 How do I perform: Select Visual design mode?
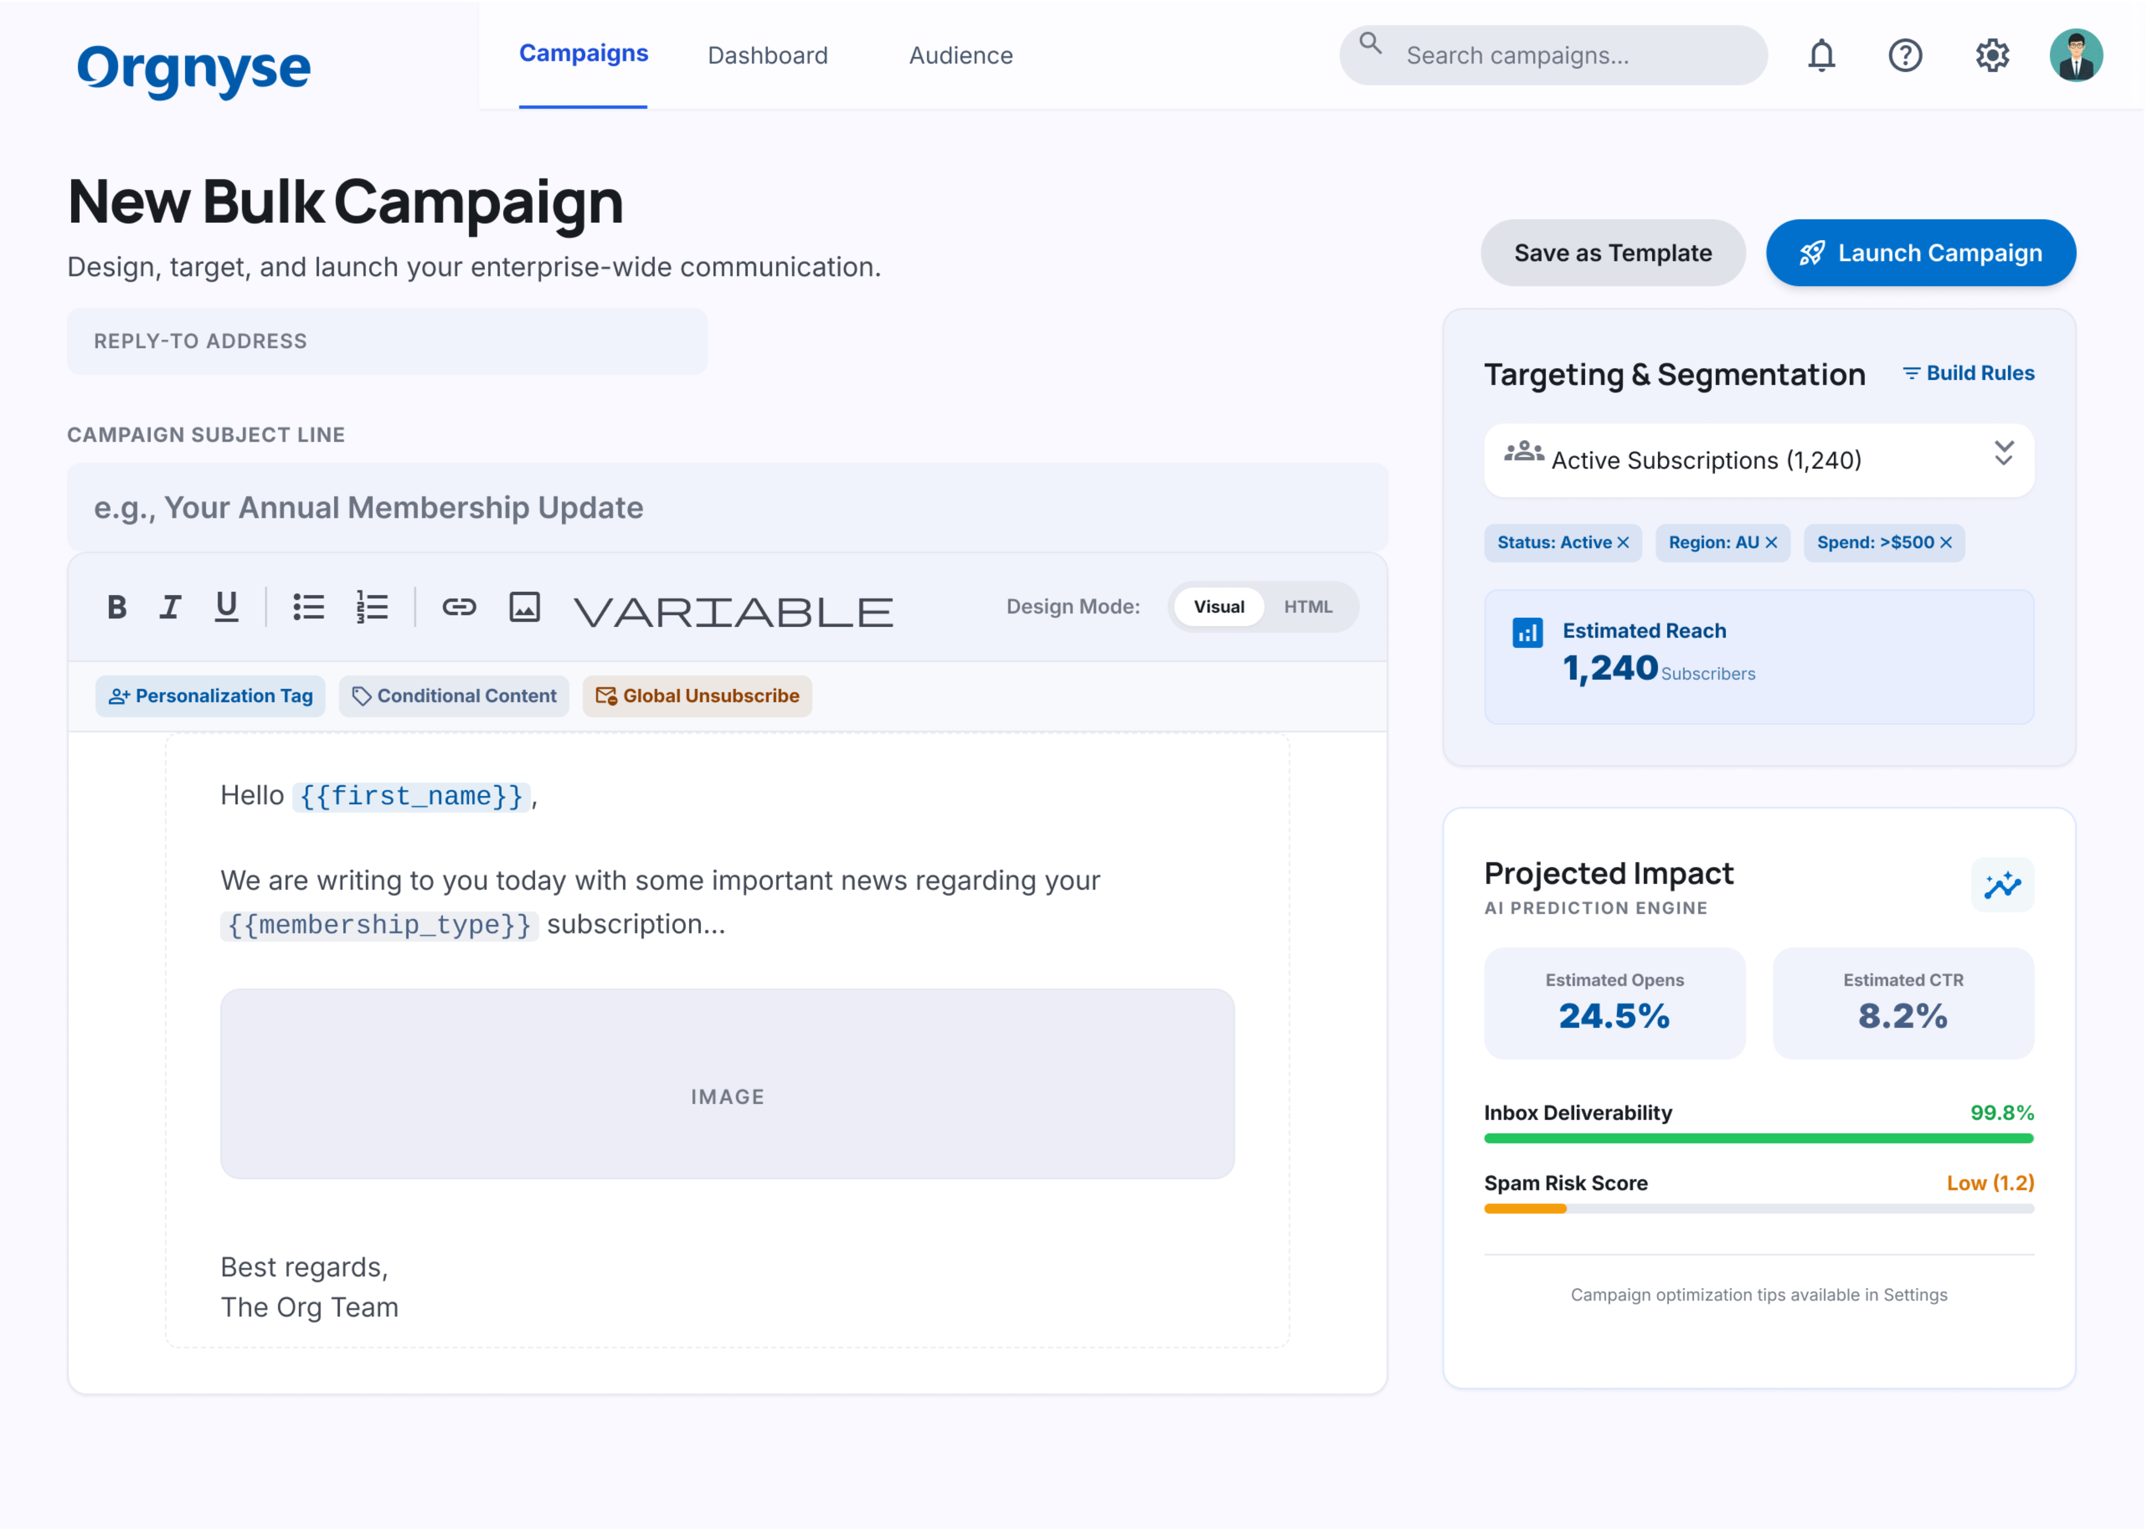(1219, 607)
